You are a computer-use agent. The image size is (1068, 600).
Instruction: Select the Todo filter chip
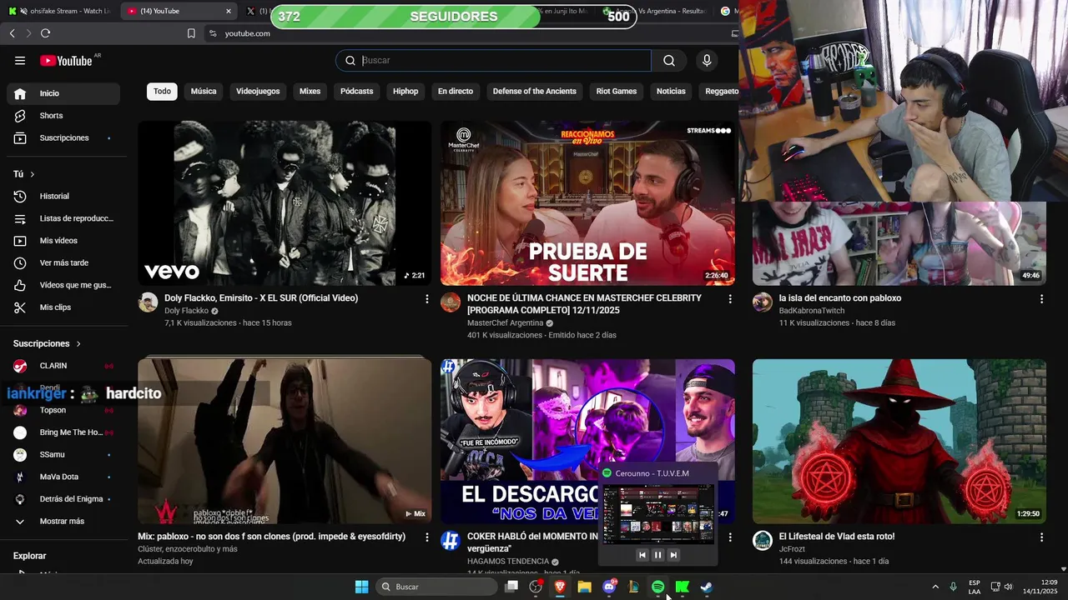(162, 92)
